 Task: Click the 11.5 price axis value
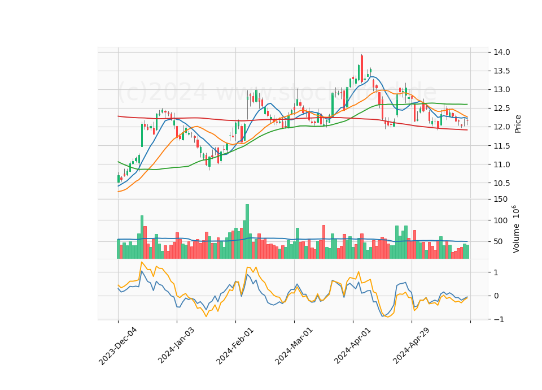point(501,146)
